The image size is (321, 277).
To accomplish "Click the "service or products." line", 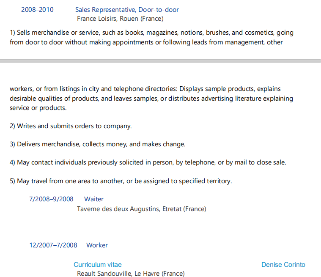I will [38, 108].
